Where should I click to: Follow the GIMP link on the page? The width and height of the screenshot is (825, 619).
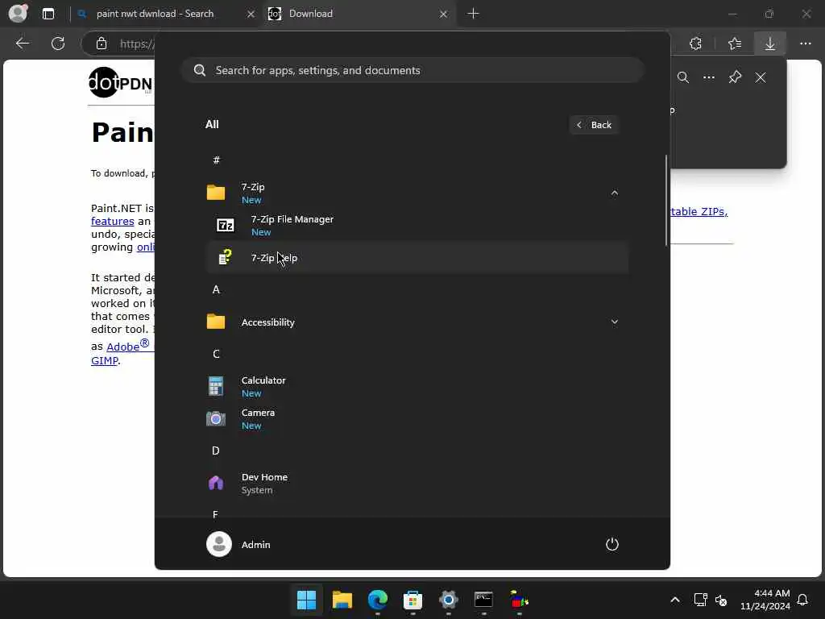(104, 360)
